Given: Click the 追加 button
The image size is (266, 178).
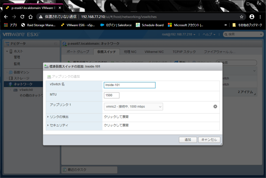Looking at the screenshot, I should click(x=188, y=140).
